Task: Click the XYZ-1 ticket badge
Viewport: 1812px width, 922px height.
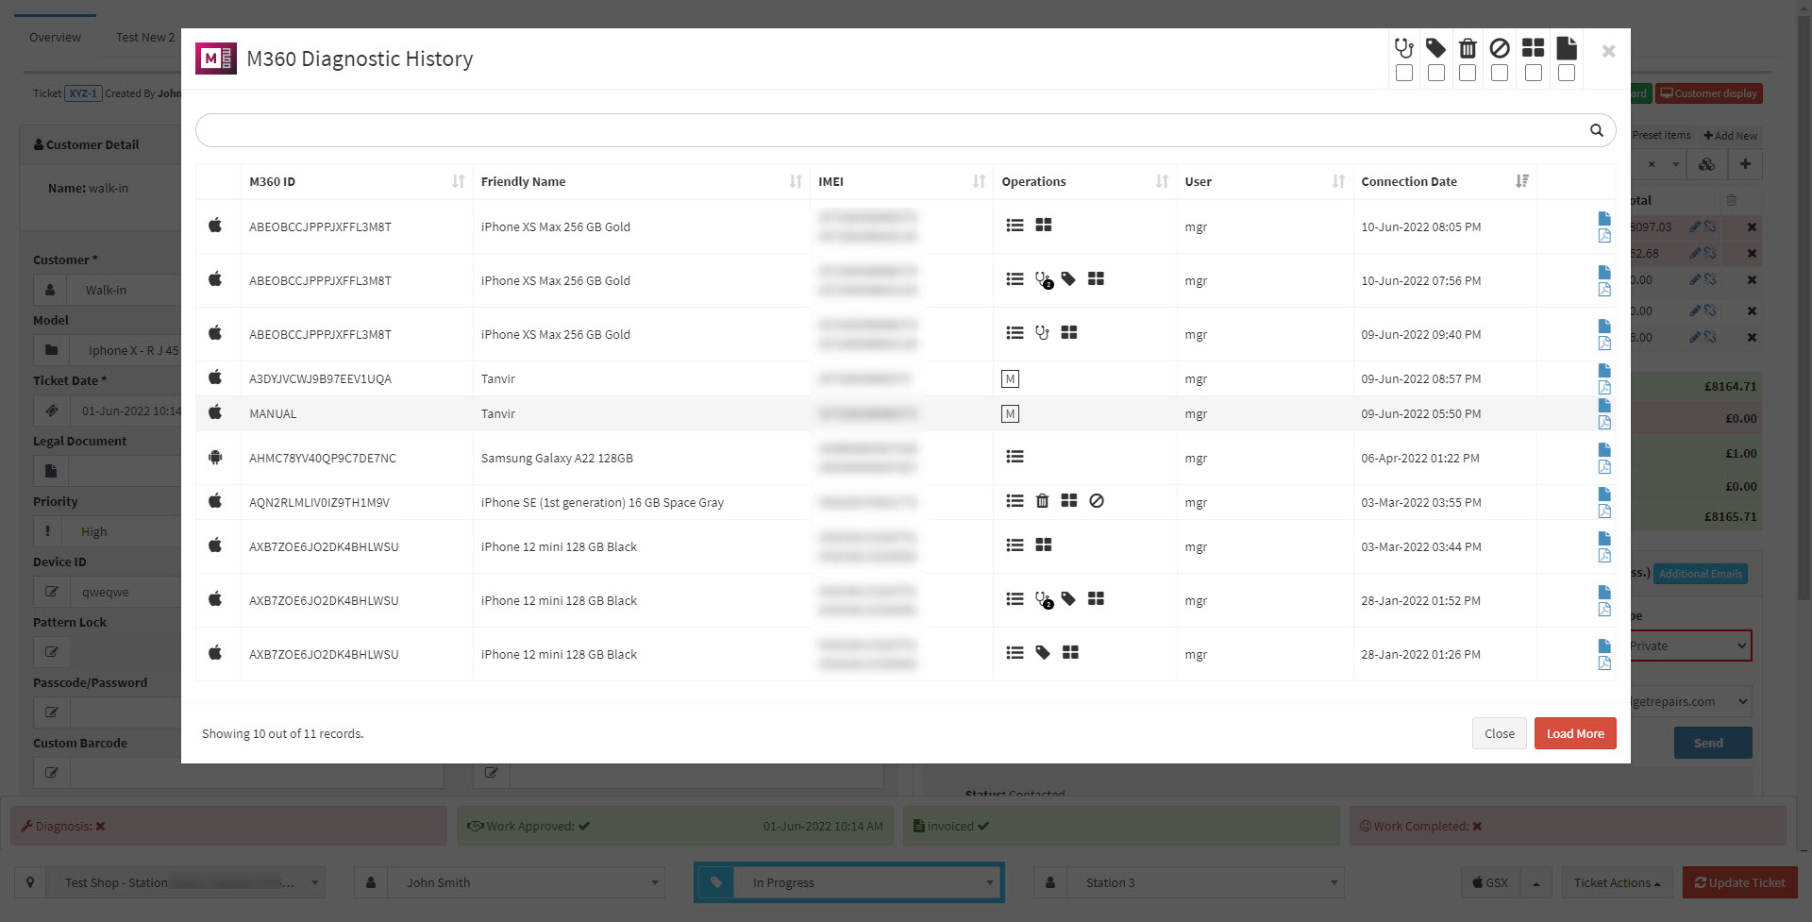Action: tap(83, 93)
